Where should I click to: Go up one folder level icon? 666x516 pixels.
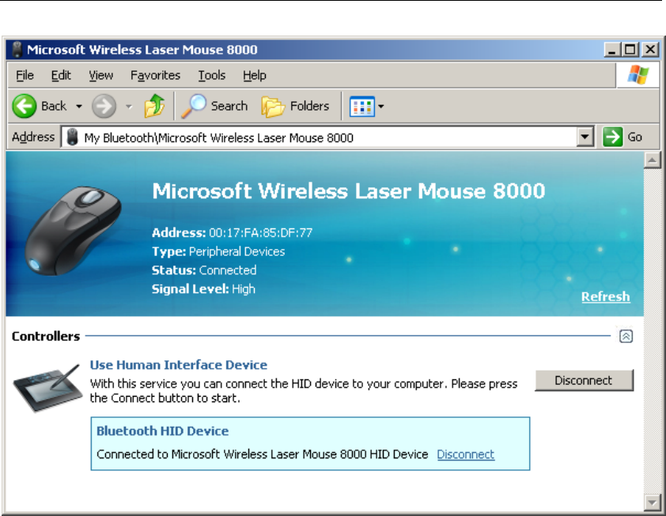click(154, 106)
